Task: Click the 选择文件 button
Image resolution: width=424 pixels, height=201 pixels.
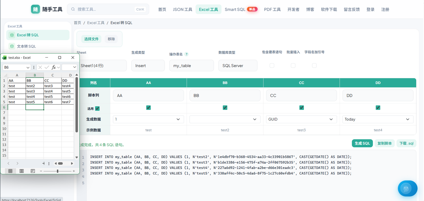Action: point(92,39)
